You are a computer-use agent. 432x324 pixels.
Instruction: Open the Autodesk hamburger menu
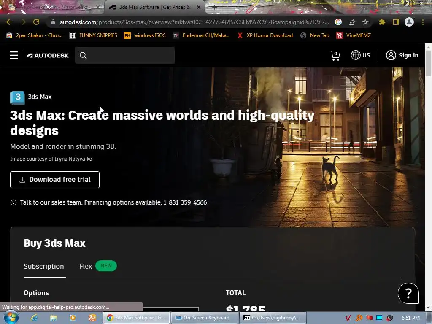coord(14,55)
